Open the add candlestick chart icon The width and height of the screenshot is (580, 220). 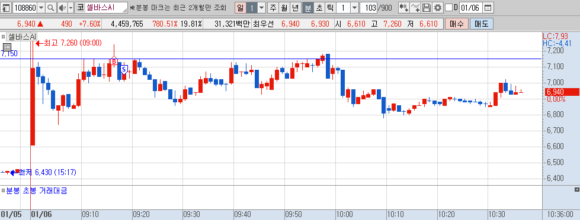(404, 7)
